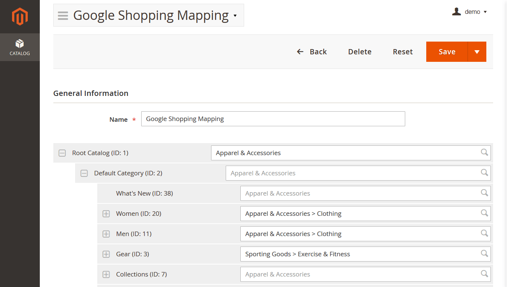The width and height of the screenshot is (507, 287).
Task: Click the search icon in What's New field
Action: [x=484, y=193]
